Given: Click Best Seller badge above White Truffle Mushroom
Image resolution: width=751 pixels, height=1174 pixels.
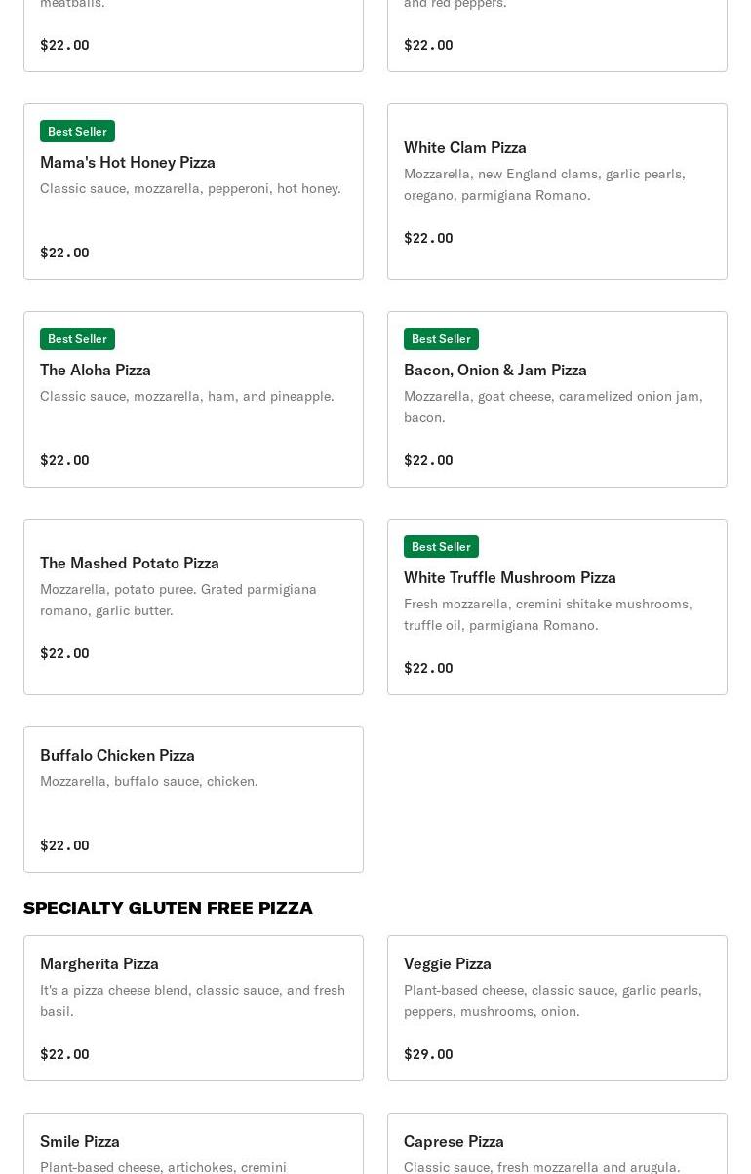Looking at the screenshot, I should tap(441, 547).
